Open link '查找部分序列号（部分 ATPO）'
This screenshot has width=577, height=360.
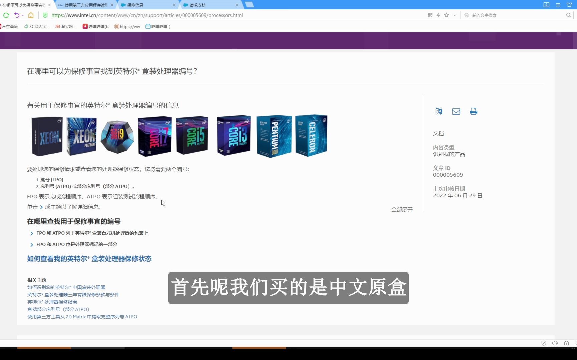(x=58, y=309)
